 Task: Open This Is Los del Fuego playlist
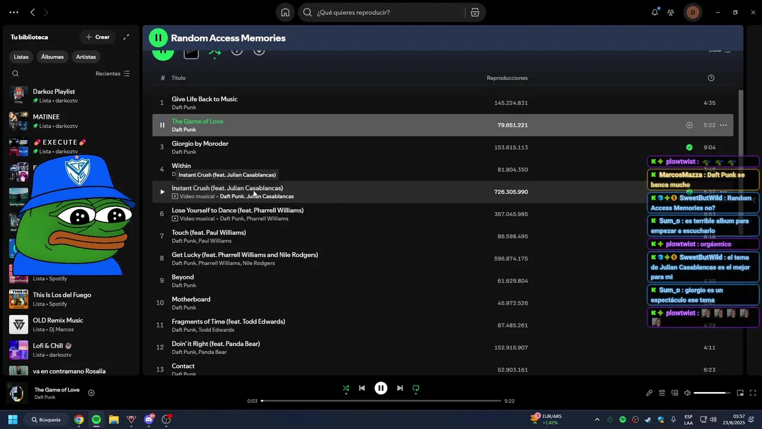click(x=70, y=299)
